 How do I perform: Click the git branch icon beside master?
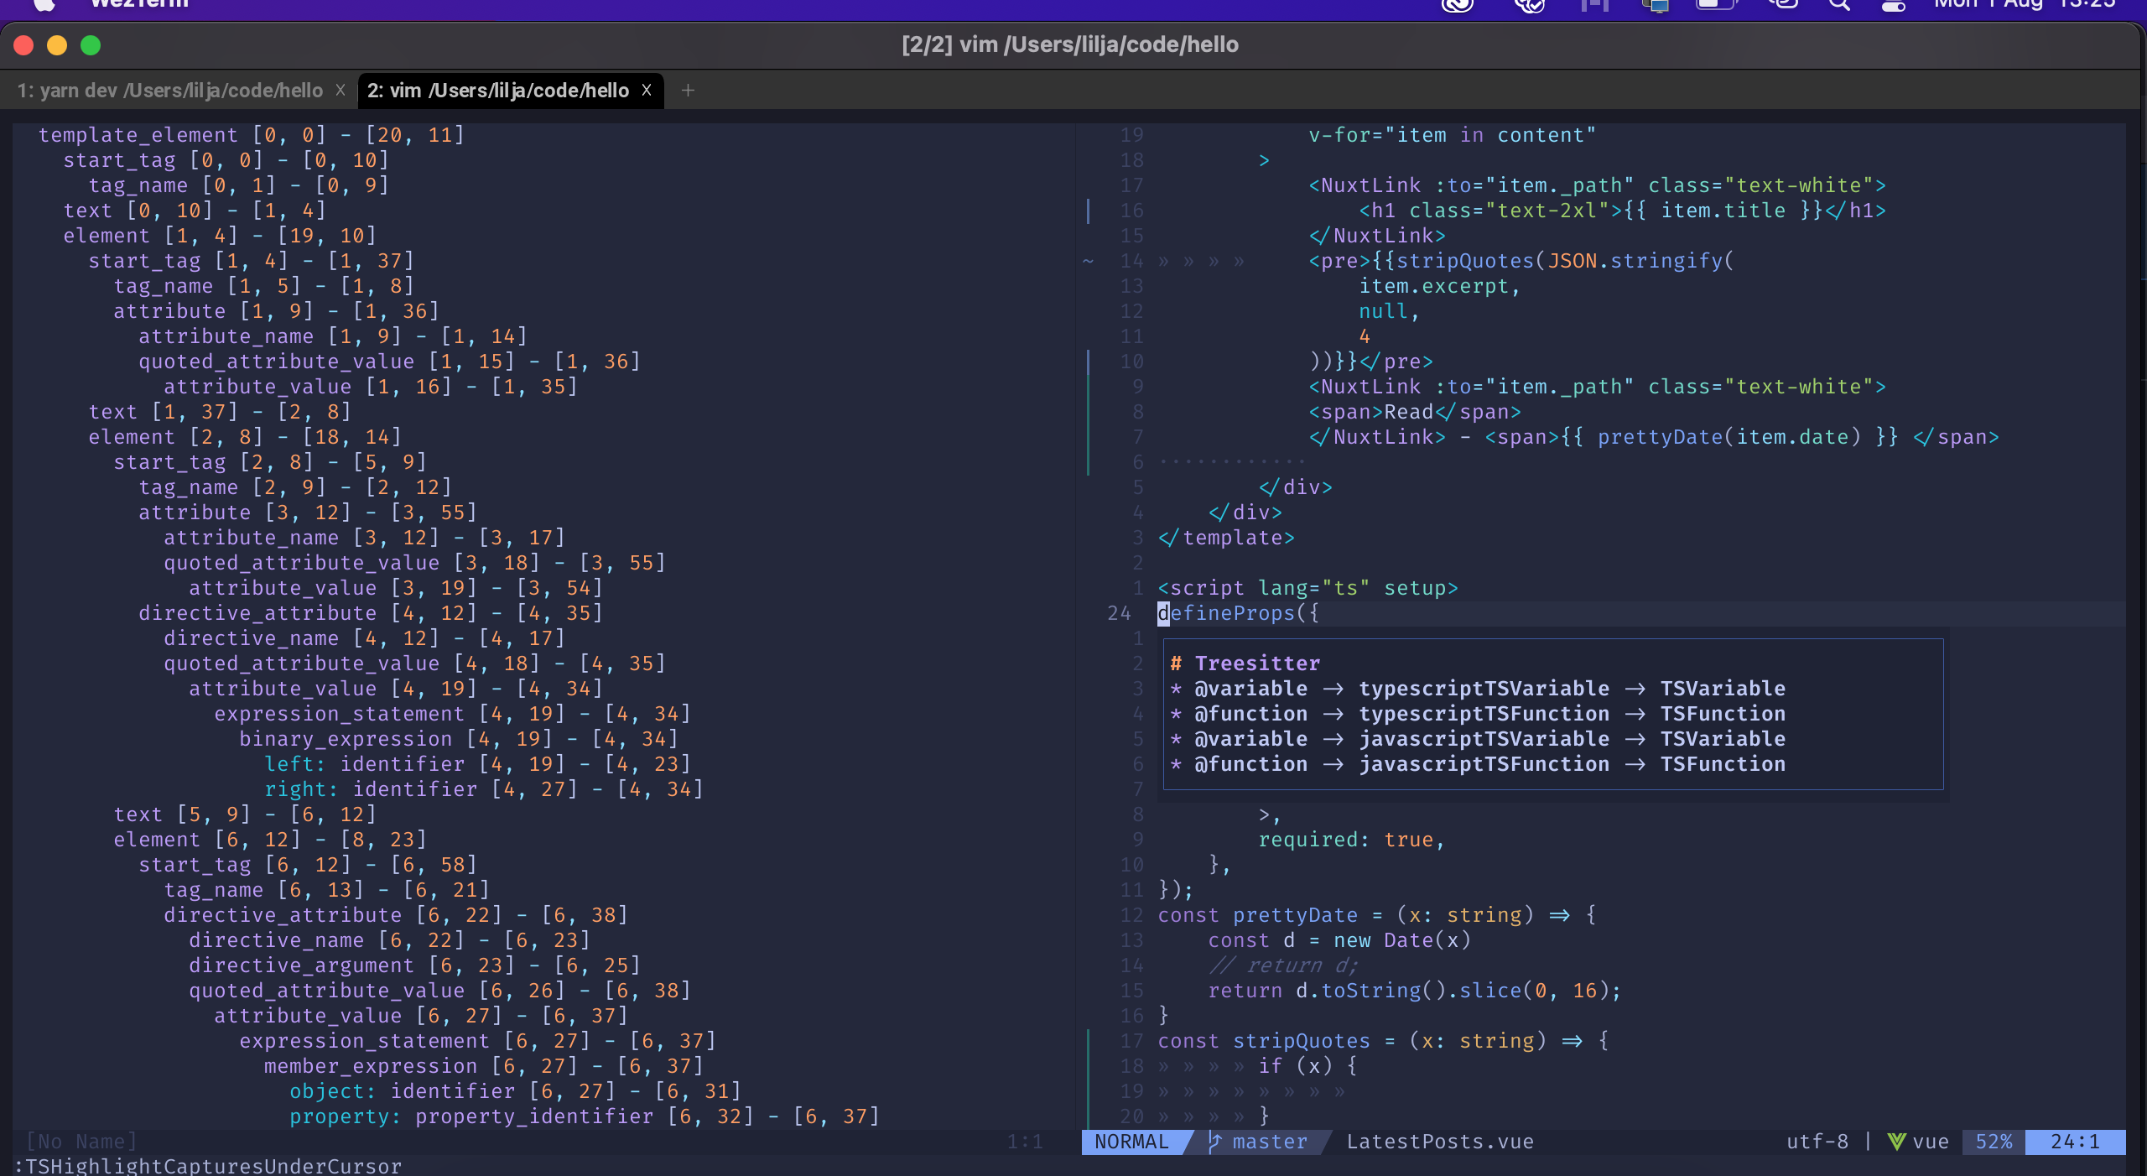[x=1214, y=1142]
